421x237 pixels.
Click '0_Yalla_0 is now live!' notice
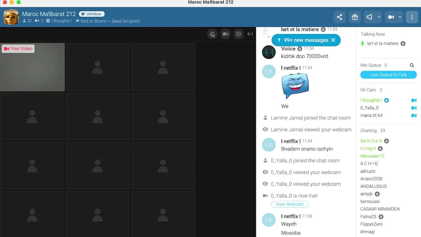pos(294,196)
